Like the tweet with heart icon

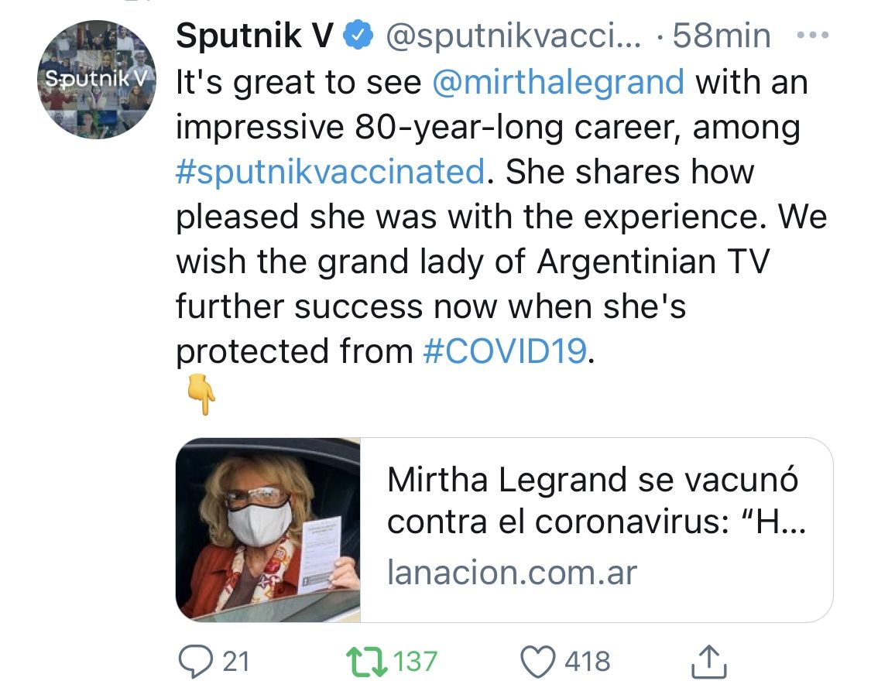[539, 662]
